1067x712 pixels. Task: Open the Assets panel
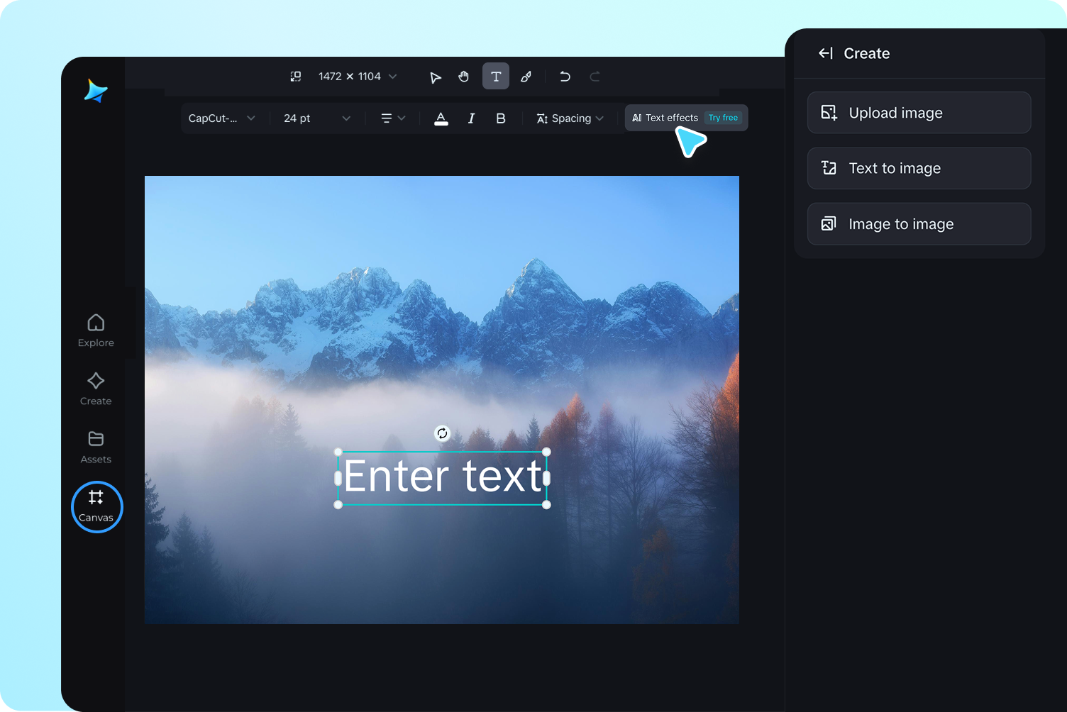(x=95, y=447)
